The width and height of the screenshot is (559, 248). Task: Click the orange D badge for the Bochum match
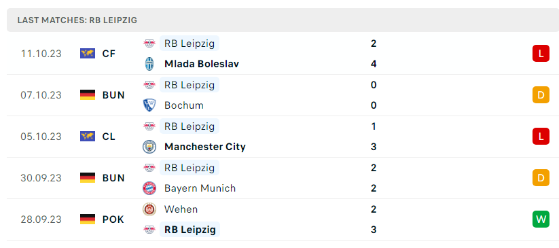tap(541, 95)
